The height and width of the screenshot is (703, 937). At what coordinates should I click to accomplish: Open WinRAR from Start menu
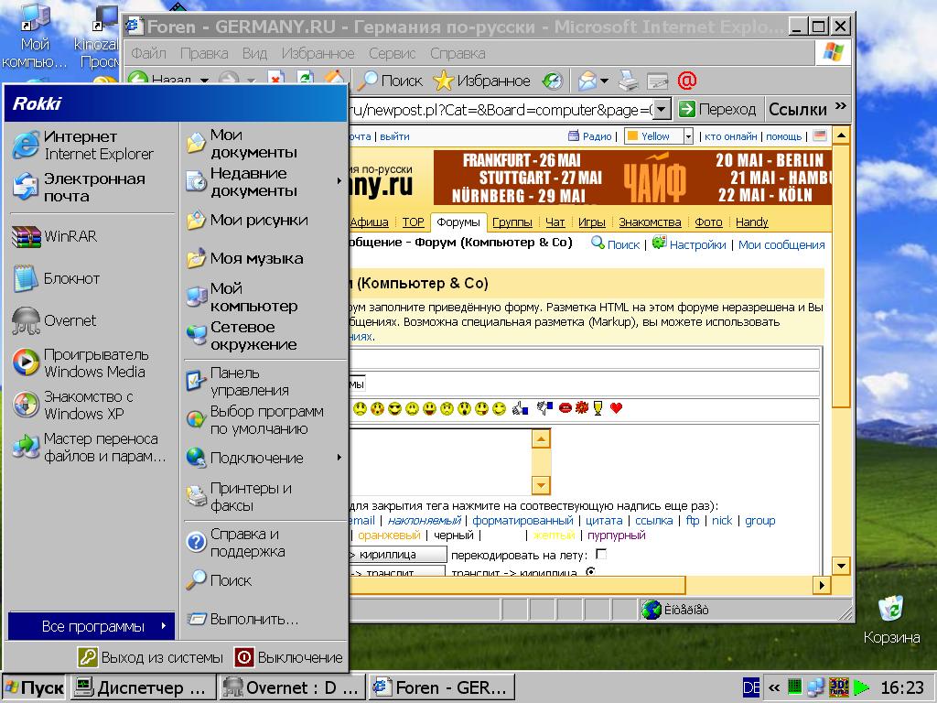[92, 237]
